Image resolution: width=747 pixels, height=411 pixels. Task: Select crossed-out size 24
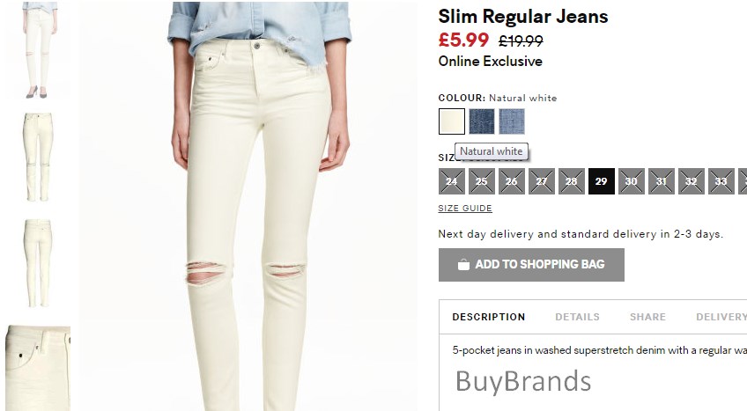[x=452, y=181]
